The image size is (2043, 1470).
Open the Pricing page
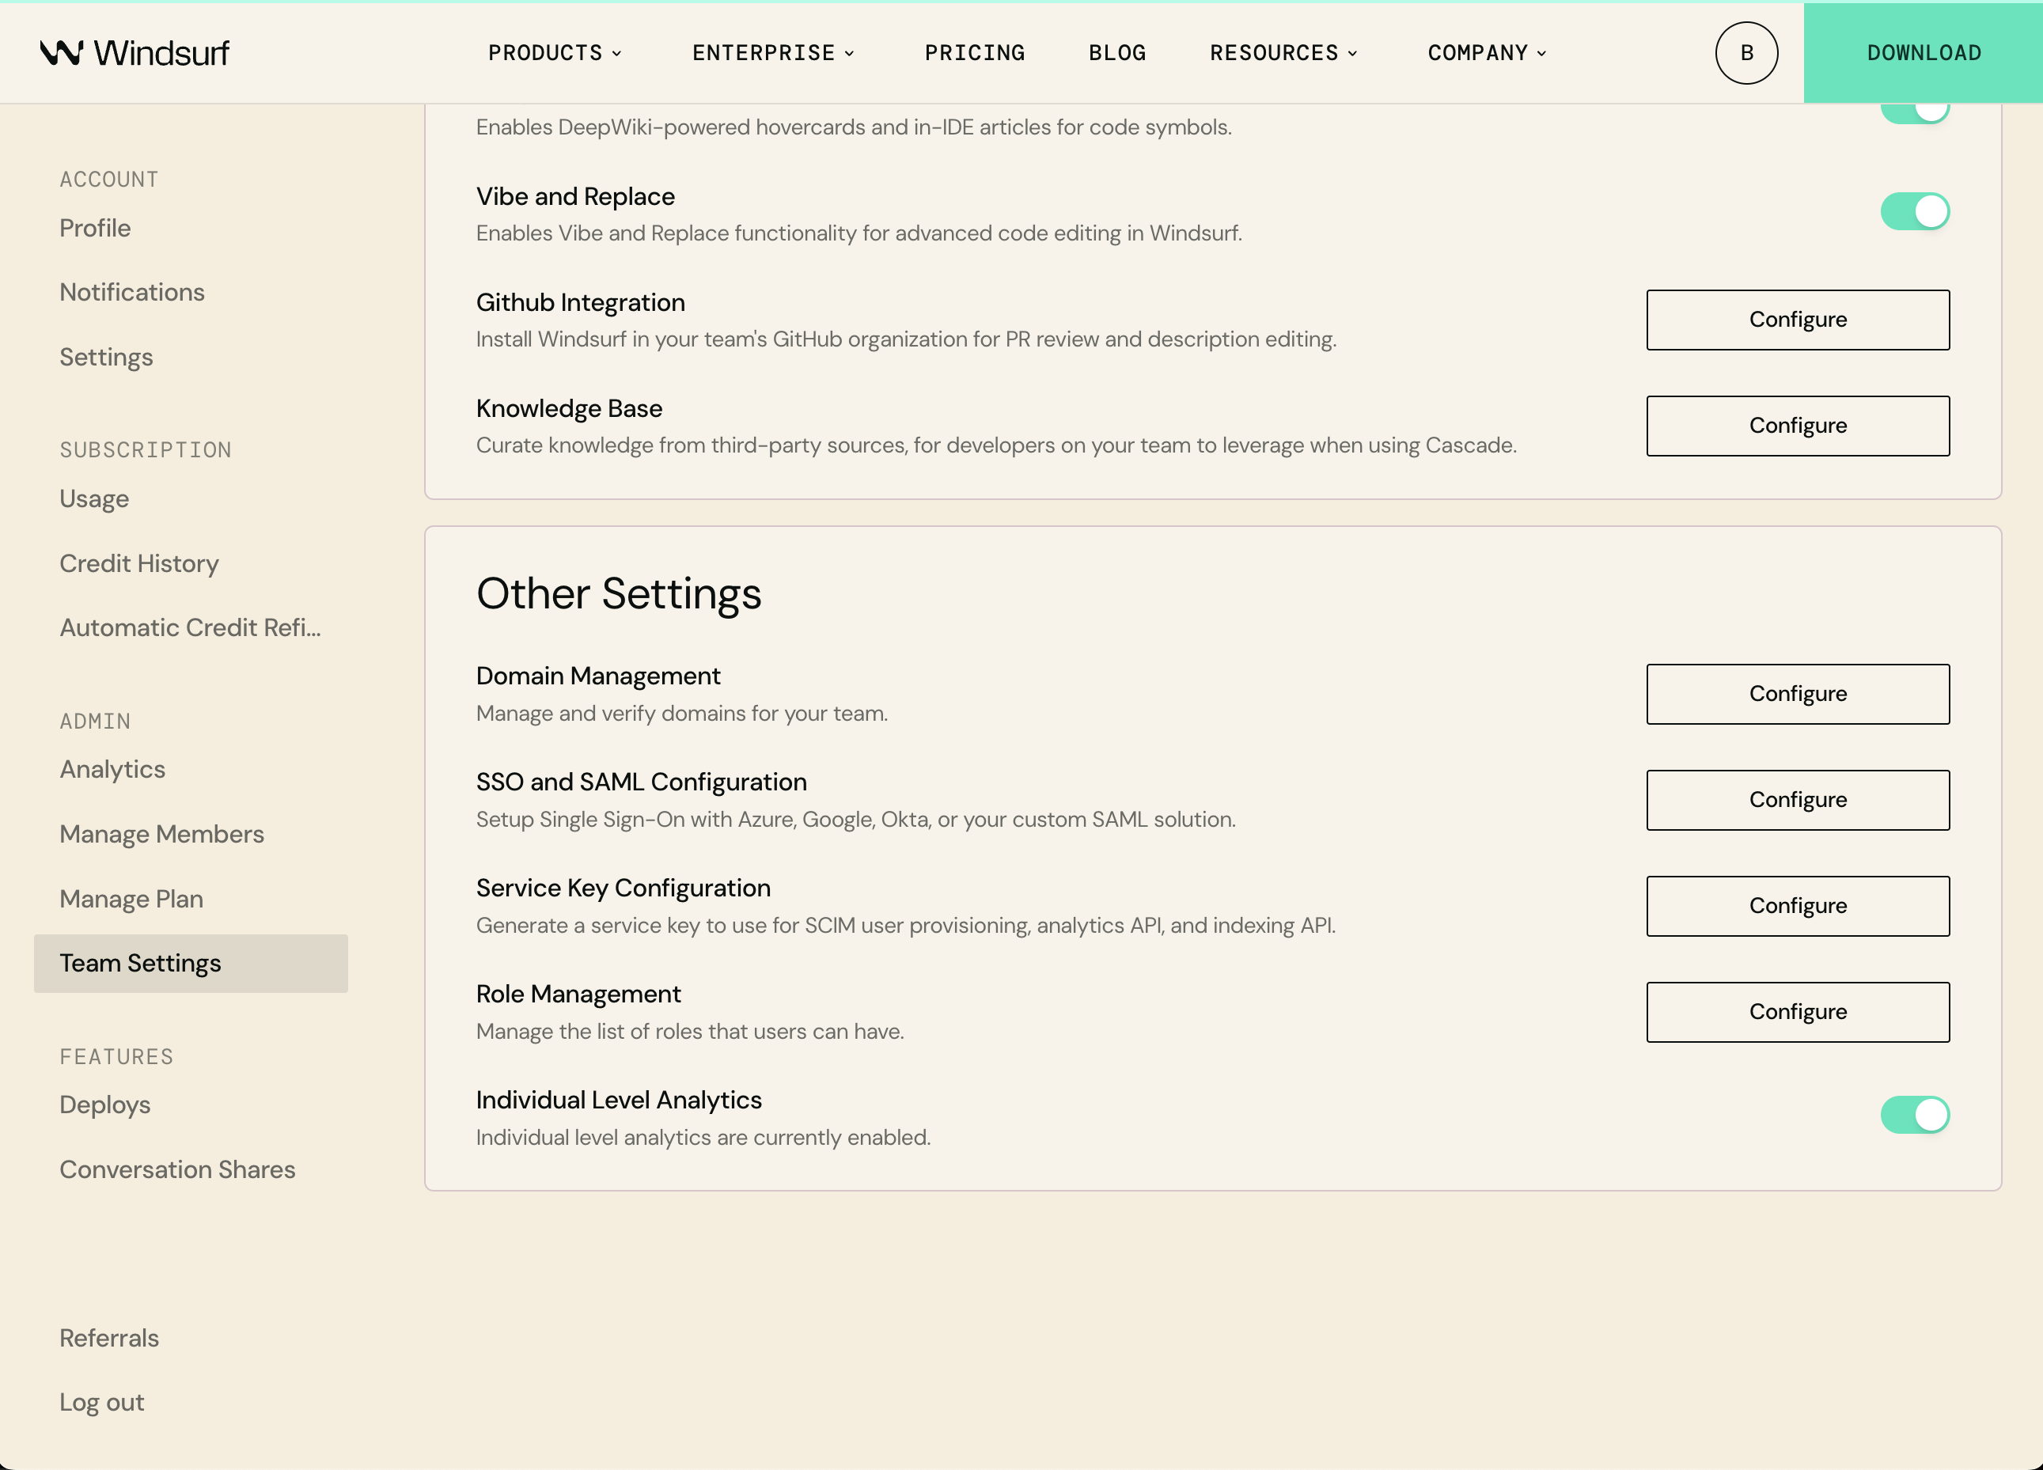click(975, 52)
